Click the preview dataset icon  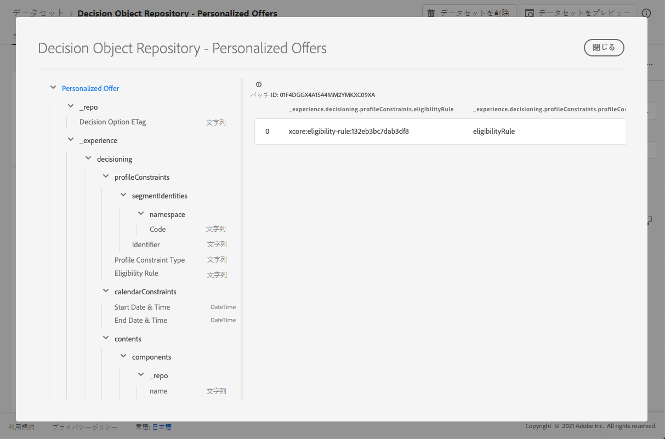click(530, 13)
